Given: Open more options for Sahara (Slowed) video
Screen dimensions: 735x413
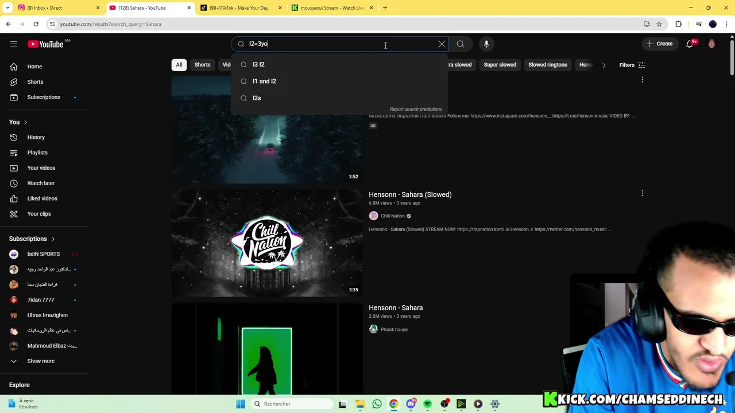Looking at the screenshot, I should pos(642,194).
